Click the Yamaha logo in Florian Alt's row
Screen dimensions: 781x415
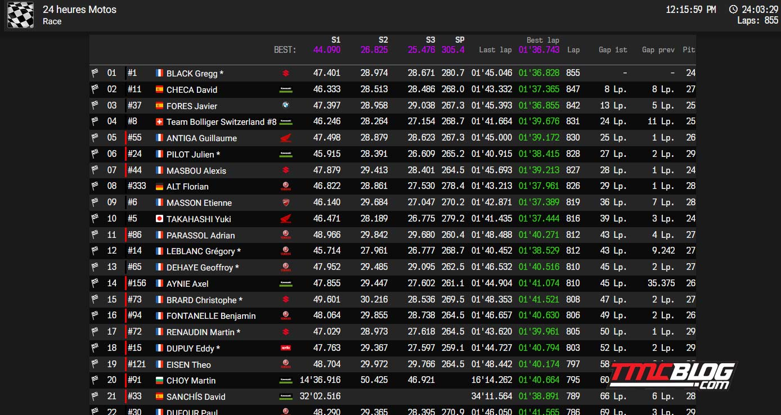[x=285, y=187]
